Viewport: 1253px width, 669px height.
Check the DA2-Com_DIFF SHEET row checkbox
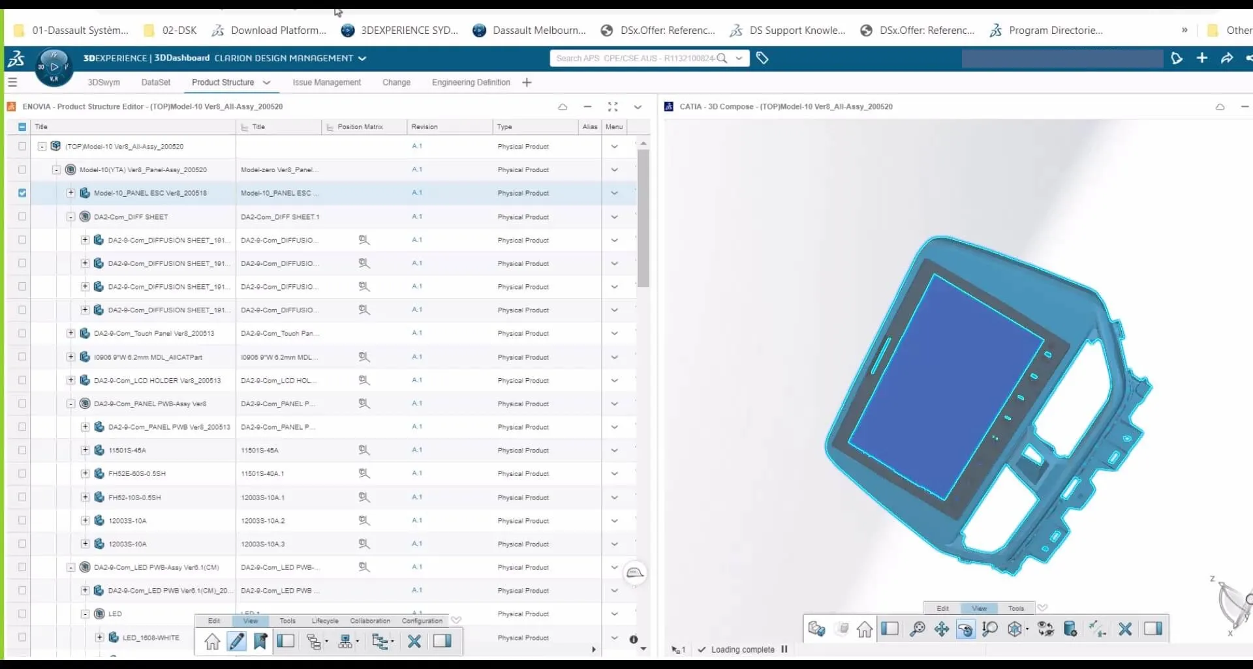[x=22, y=216]
